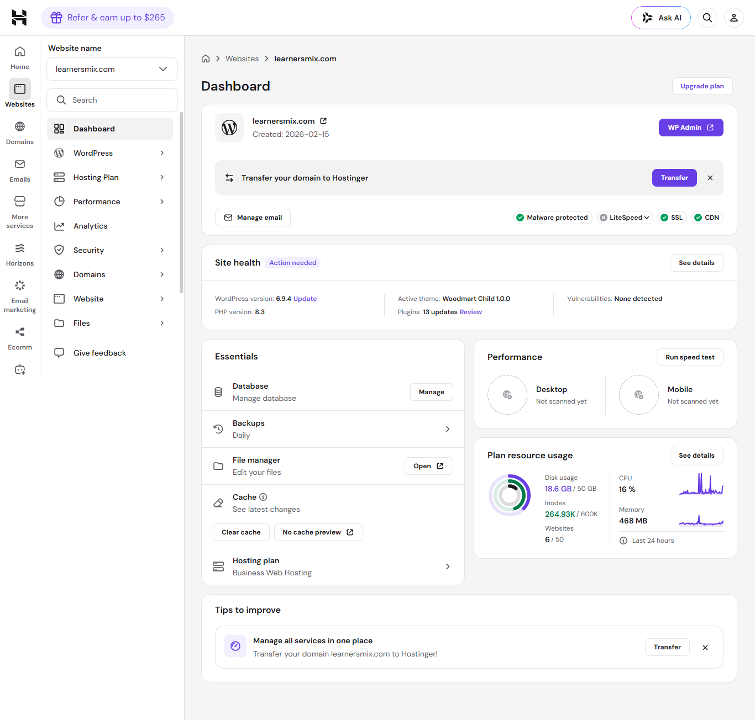Image resolution: width=755 pixels, height=720 pixels.
Task: Open the LiteSpeed dropdown
Action: pos(625,218)
